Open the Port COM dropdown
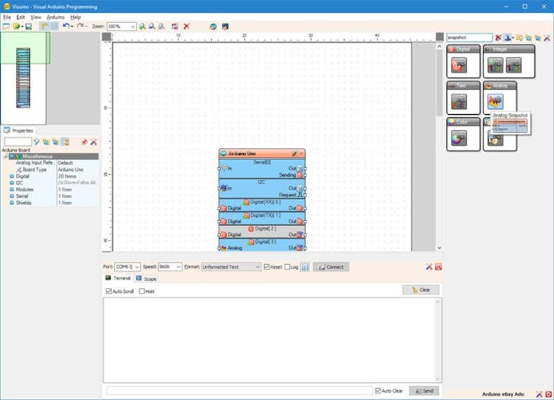Screen dimensions: 554x400 128,266
